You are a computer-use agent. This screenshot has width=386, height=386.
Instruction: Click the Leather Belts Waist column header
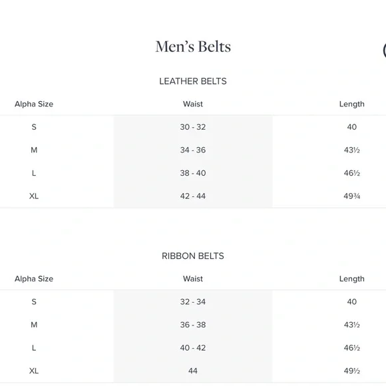[193, 104]
